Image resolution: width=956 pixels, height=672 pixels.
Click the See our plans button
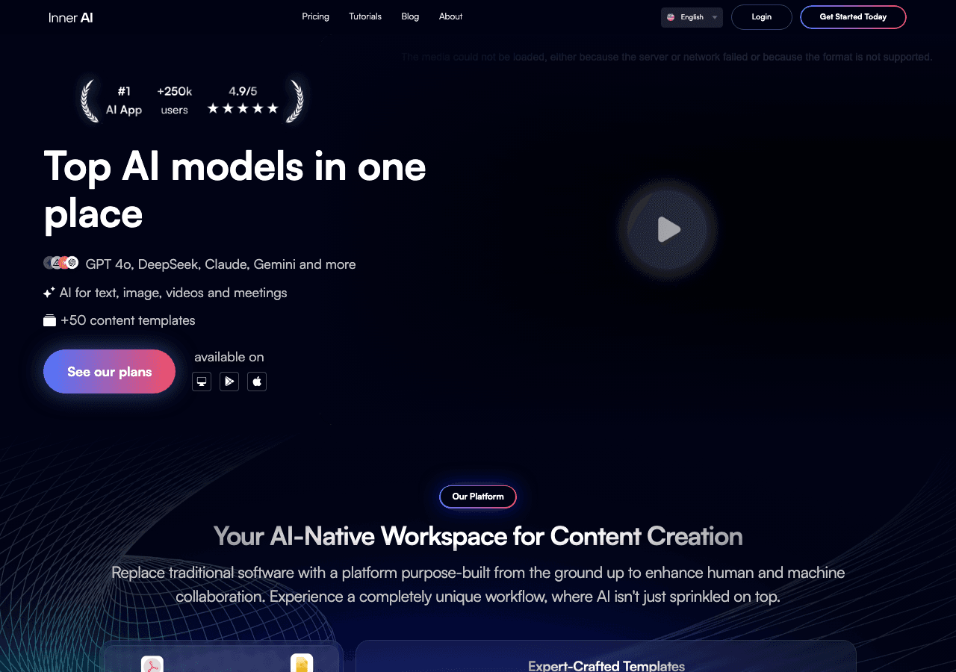pyautogui.click(x=109, y=371)
